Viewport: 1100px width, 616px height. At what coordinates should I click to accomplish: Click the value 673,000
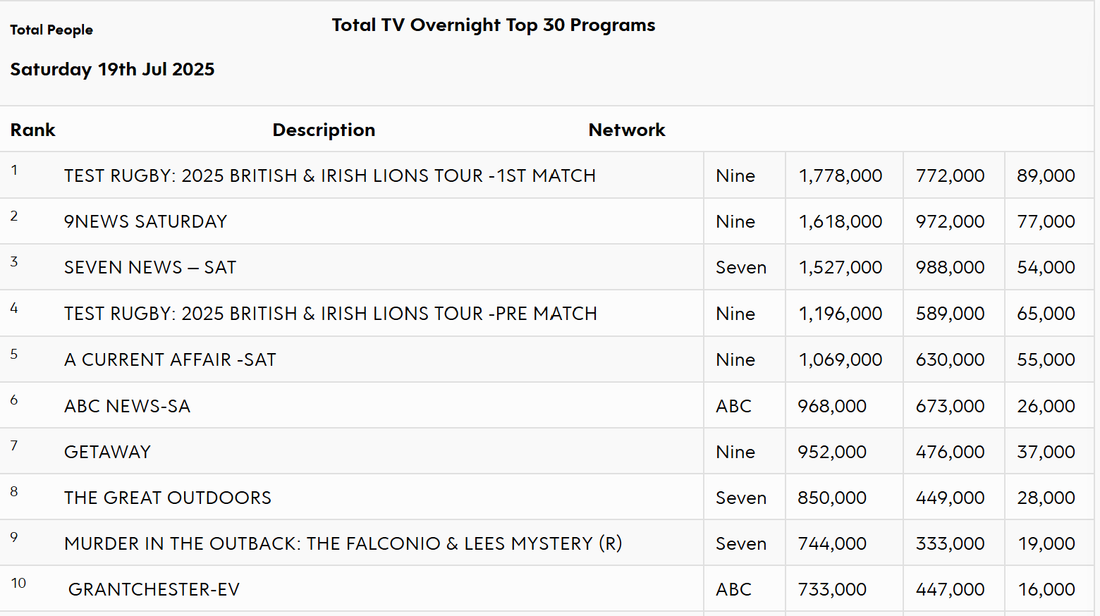click(x=950, y=406)
